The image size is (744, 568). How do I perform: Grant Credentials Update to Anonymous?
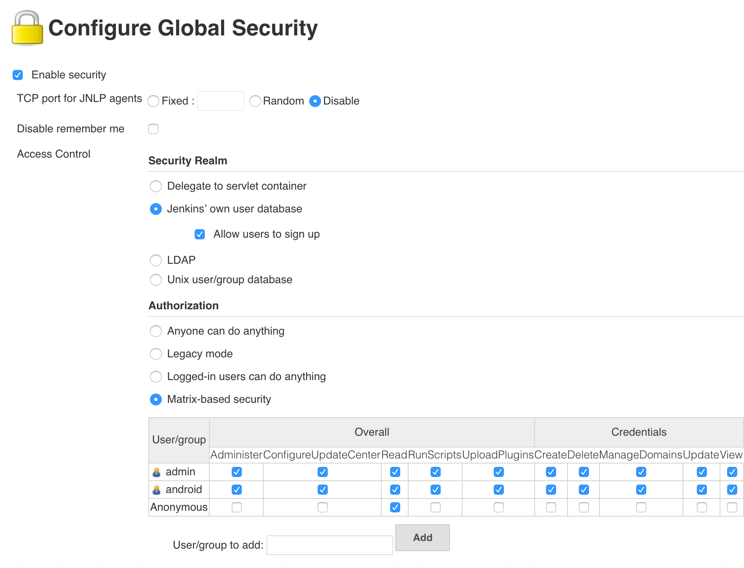click(x=702, y=507)
